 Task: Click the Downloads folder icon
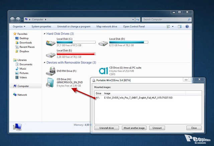click(x=17, y=43)
